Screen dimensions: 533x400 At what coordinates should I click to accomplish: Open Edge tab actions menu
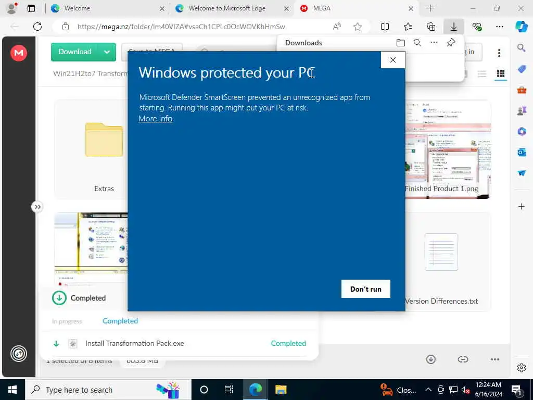(31, 8)
